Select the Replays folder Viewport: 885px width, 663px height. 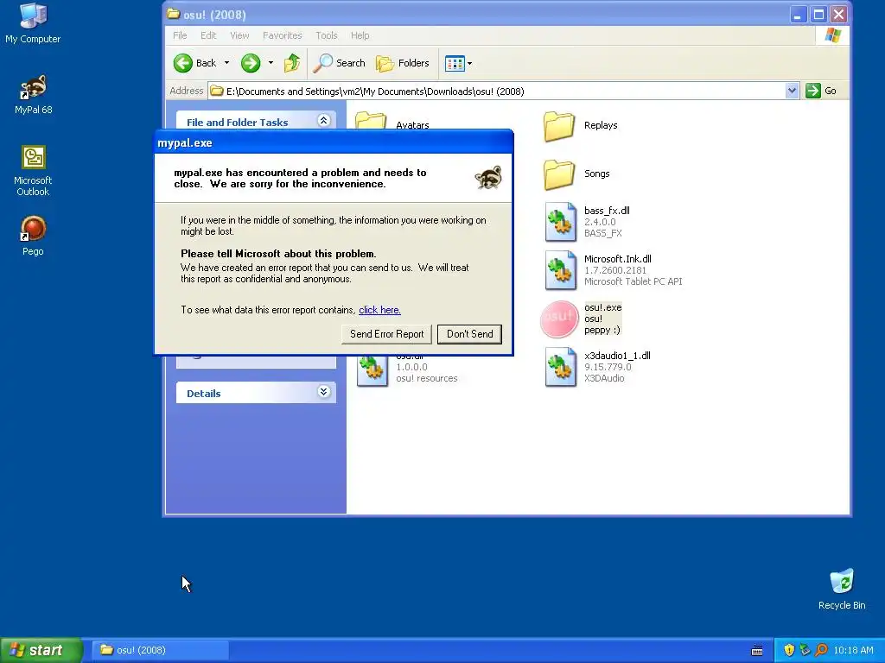[582, 126]
